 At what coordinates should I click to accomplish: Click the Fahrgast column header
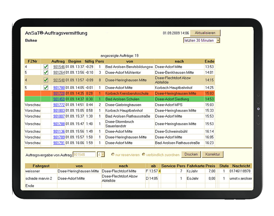pos(41,166)
